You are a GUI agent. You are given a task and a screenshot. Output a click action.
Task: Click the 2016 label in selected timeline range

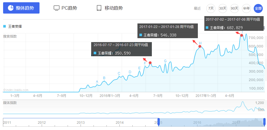tap(197, 122)
